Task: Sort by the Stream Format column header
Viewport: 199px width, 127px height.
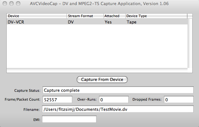Action: tap(85, 16)
